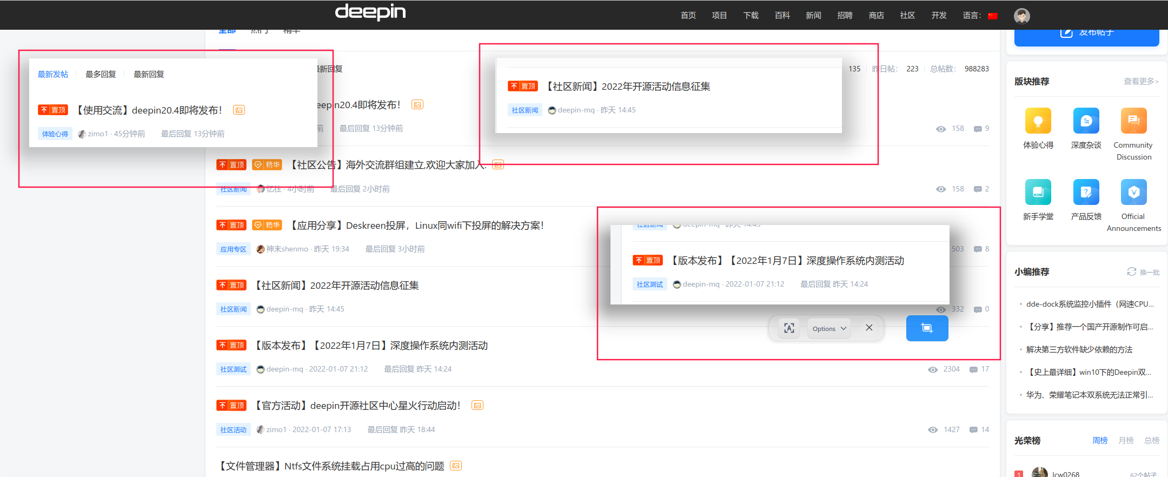
Task: Click the 1427 view count
Action: coord(952,430)
